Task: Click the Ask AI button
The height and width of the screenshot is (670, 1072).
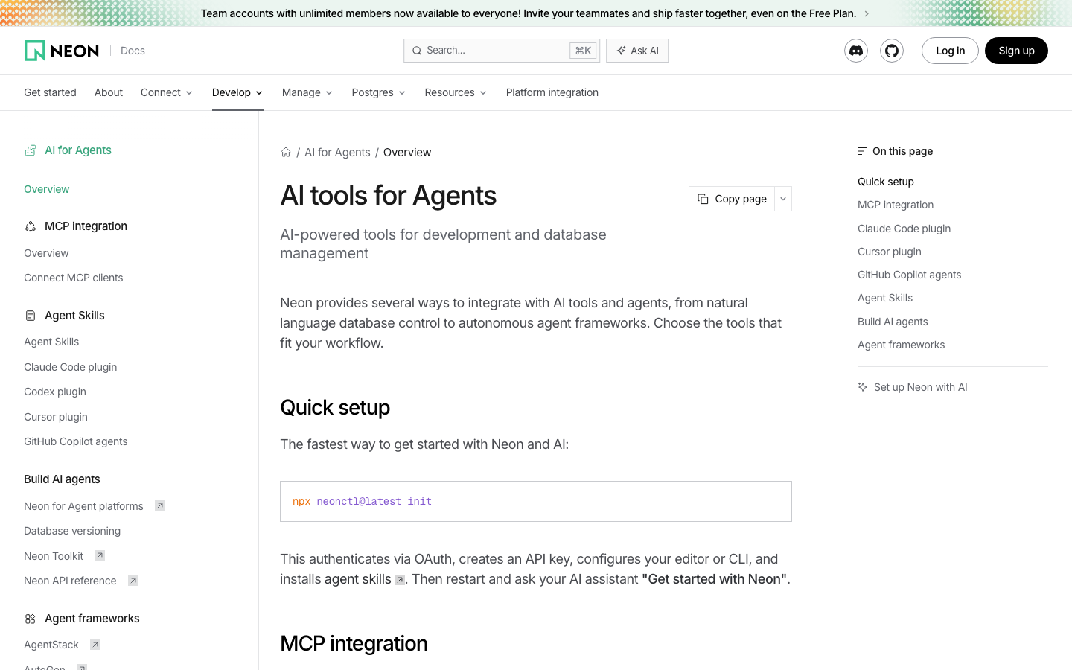Action: coord(637,51)
